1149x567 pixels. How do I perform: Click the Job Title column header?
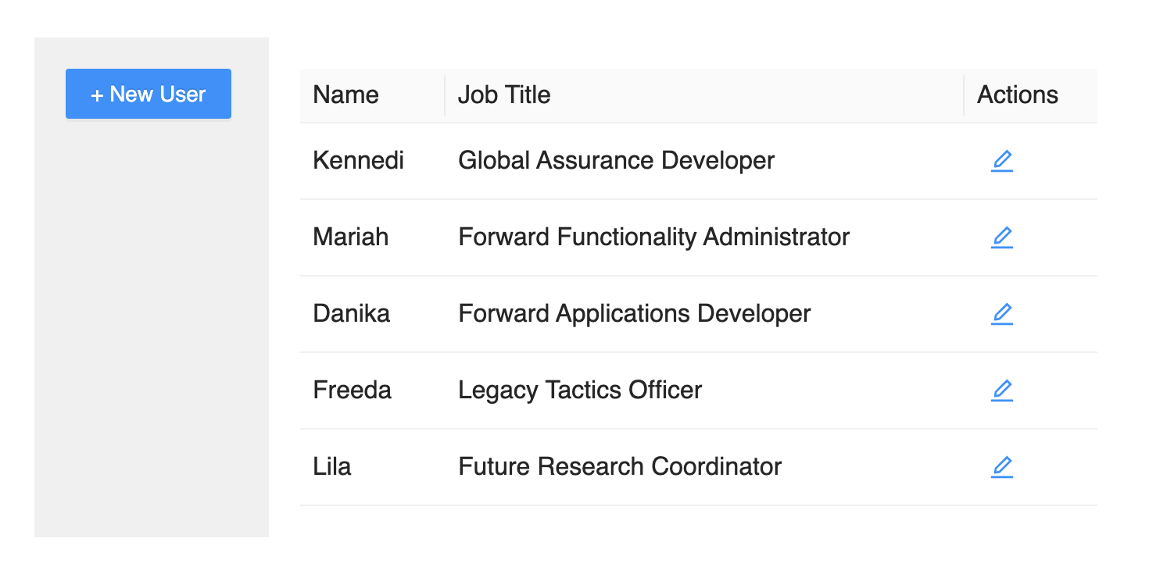[504, 95]
